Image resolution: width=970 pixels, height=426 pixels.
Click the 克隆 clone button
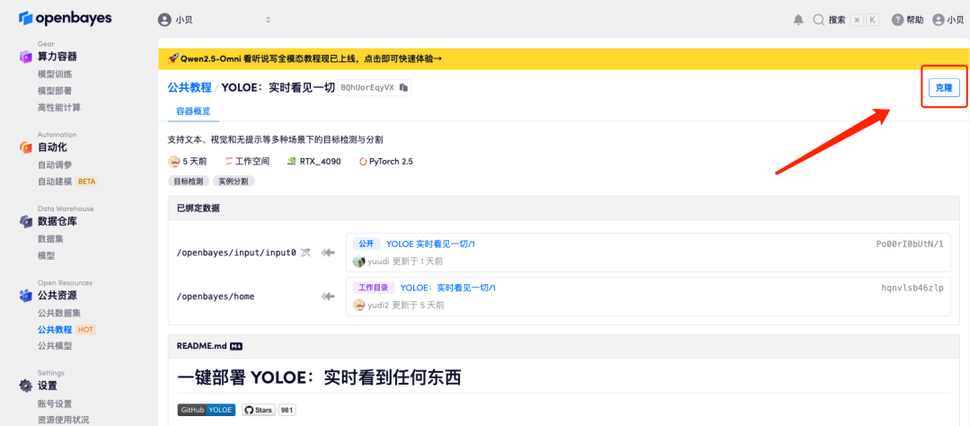[943, 88]
